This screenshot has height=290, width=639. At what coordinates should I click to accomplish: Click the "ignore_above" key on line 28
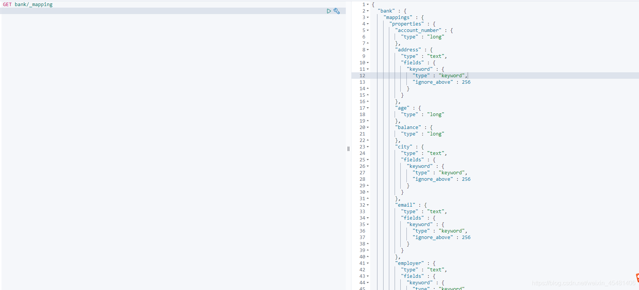click(x=433, y=179)
